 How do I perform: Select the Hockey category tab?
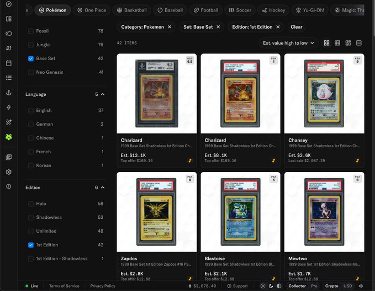tap(273, 10)
